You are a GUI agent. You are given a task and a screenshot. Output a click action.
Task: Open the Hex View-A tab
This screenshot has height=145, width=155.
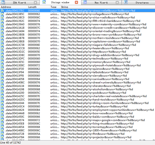[101, 3]
